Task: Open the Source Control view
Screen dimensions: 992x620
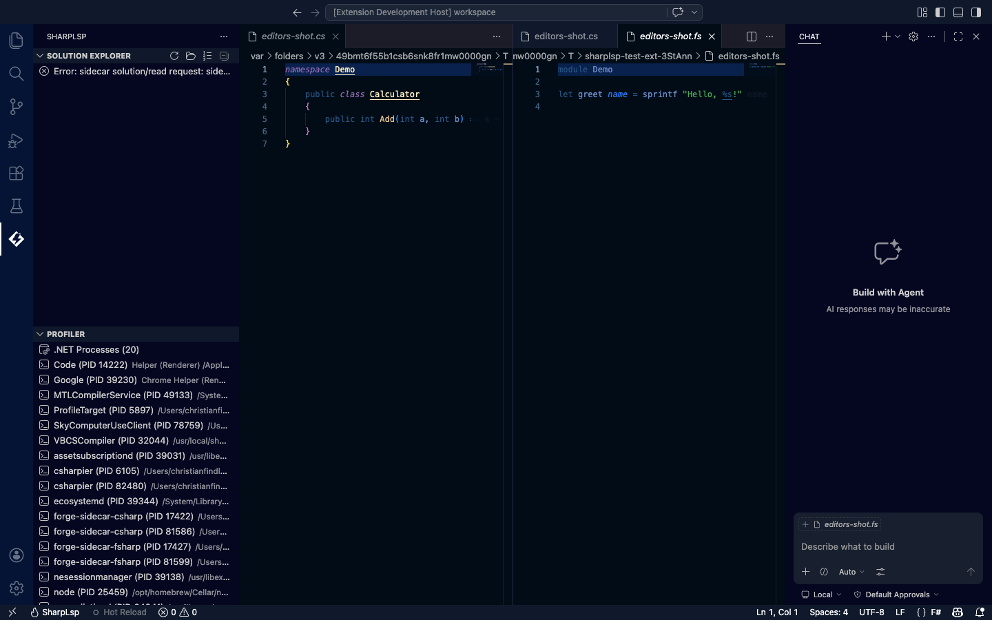Action: tap(17, 106)
